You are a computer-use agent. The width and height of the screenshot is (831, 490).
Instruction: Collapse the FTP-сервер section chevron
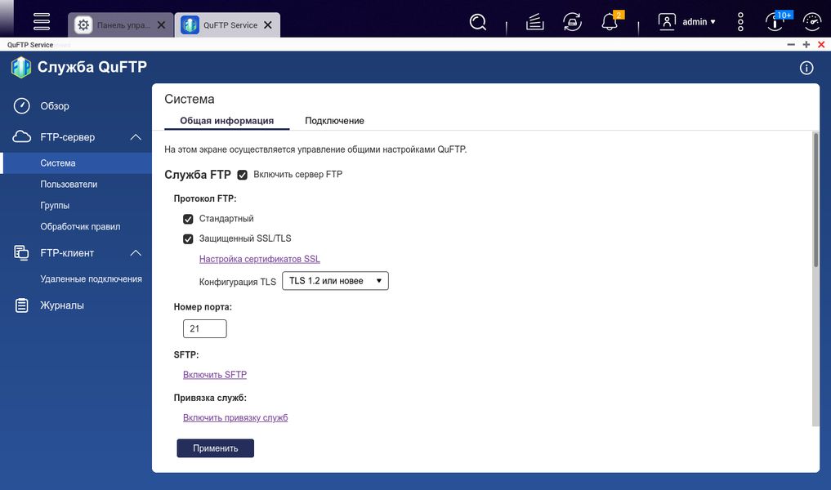136,137
